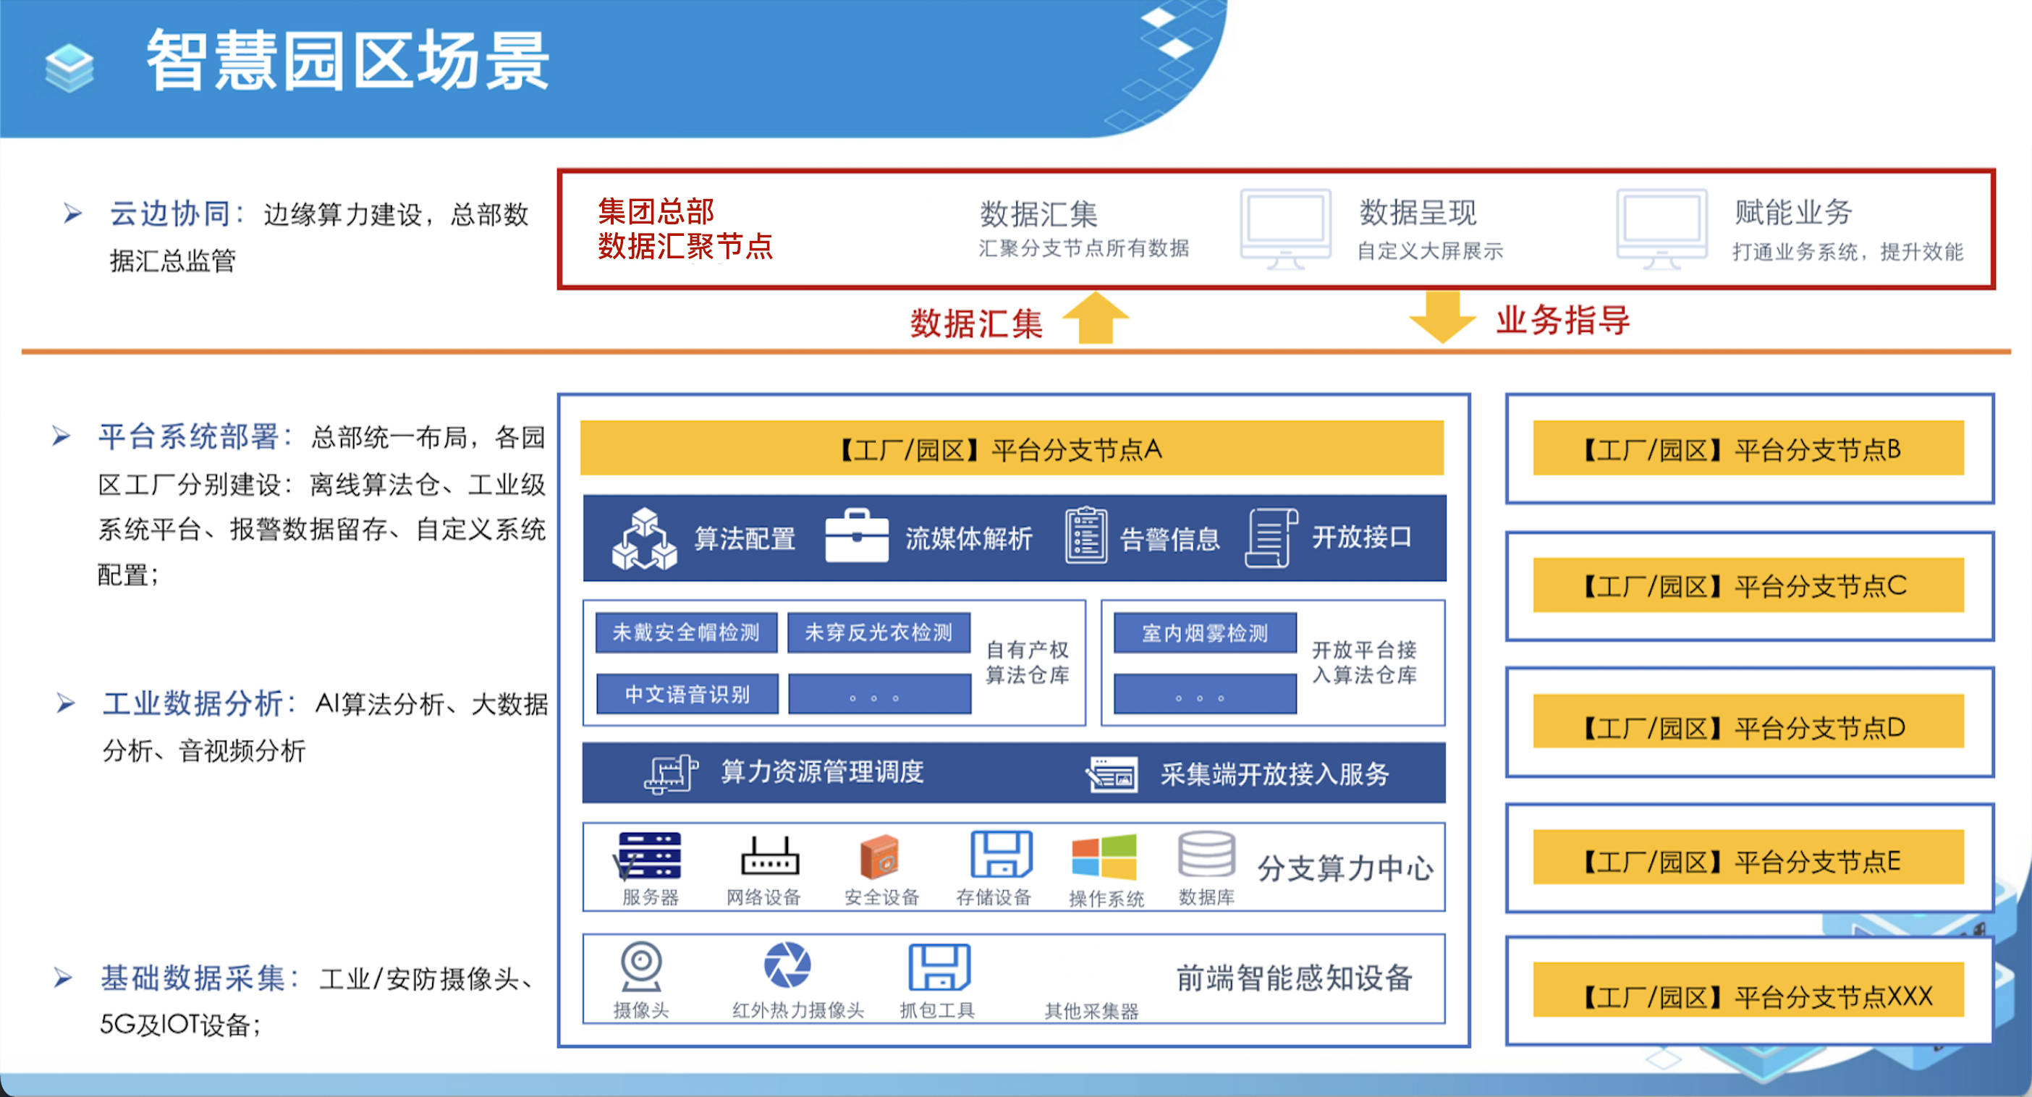Click the 分支算力中心 label
Screen dimensions: 2032x1097
coord(1345,868)
